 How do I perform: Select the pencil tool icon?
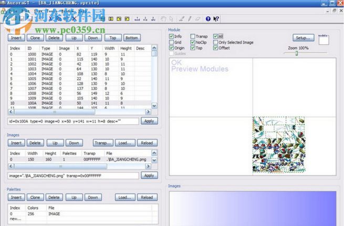(x=190, y=19)
